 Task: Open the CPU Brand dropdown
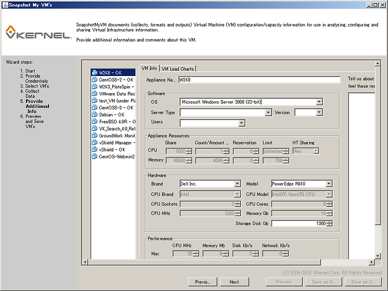click(237, 194)
